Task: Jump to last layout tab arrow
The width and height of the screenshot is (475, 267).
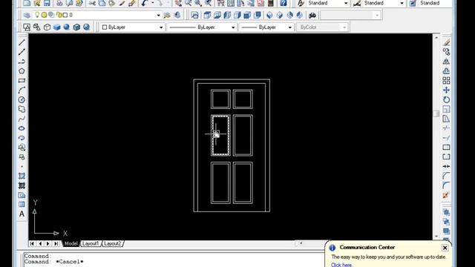Action: point(56,243)
